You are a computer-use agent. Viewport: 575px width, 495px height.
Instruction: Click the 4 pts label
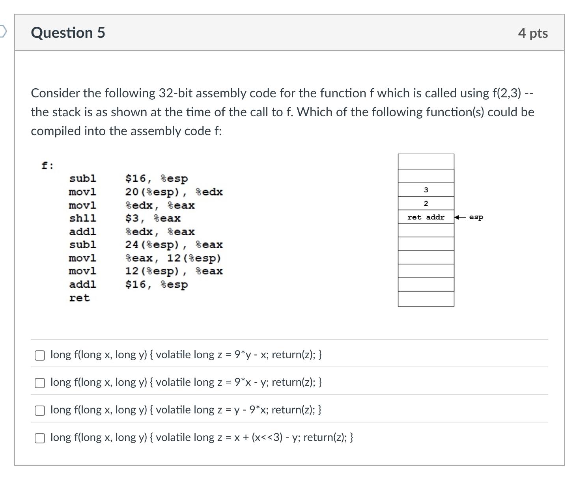pyautogui.click(x=533, y=33)
